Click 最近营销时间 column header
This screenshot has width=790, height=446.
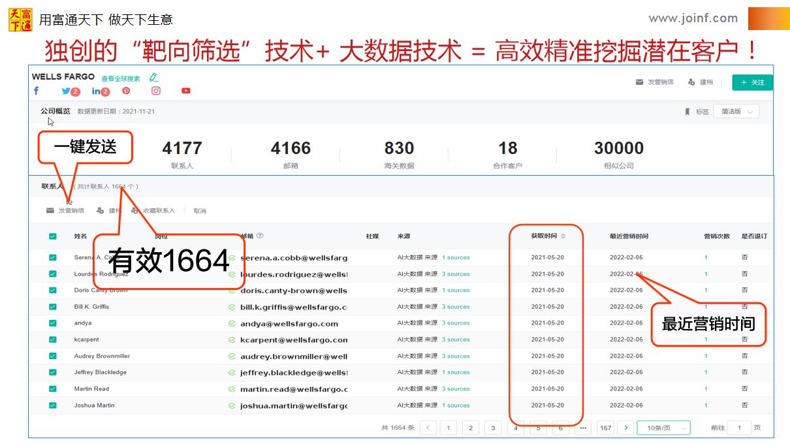629,236
